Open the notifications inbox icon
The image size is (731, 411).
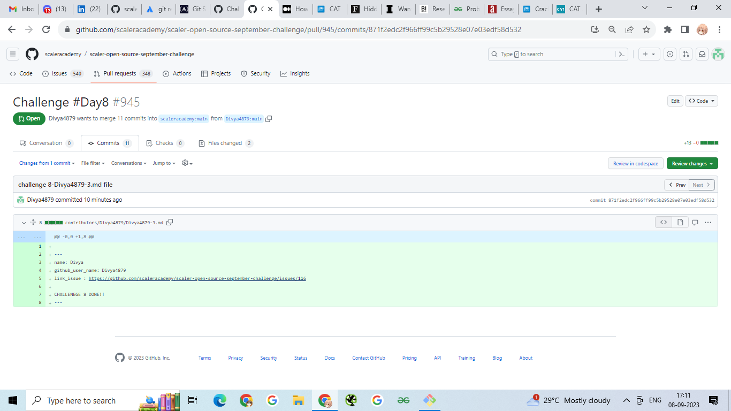pyautogui.click(x=702, y=54)
